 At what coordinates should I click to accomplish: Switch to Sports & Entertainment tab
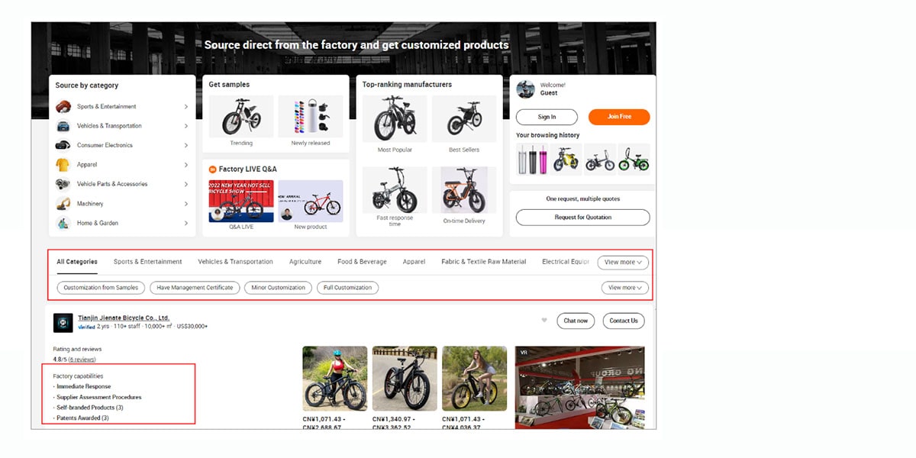148,262
